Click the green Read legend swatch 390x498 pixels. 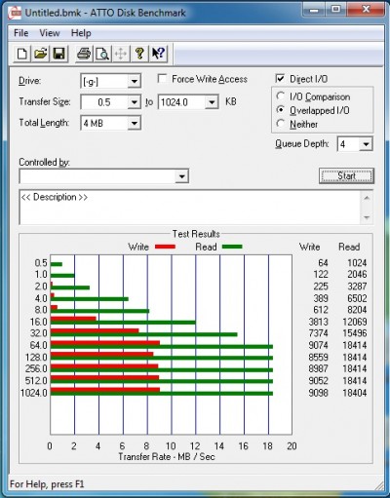point(232,247)
